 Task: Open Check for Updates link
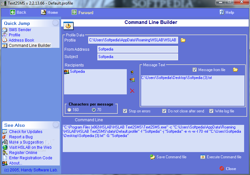pyautogui.click(x=26, y=132)
